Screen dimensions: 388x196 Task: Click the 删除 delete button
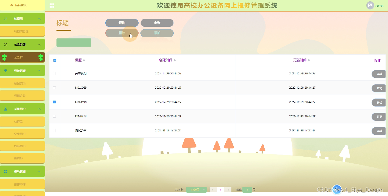point(122,33)
